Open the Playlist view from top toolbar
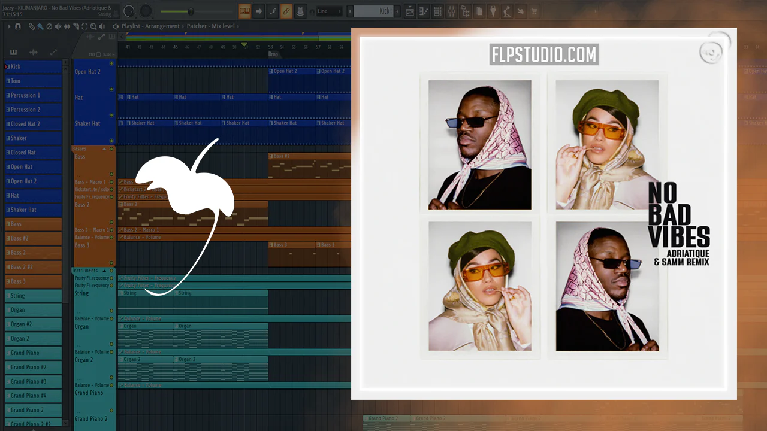Viewport: 767px width, 431px height. point(410,11)
